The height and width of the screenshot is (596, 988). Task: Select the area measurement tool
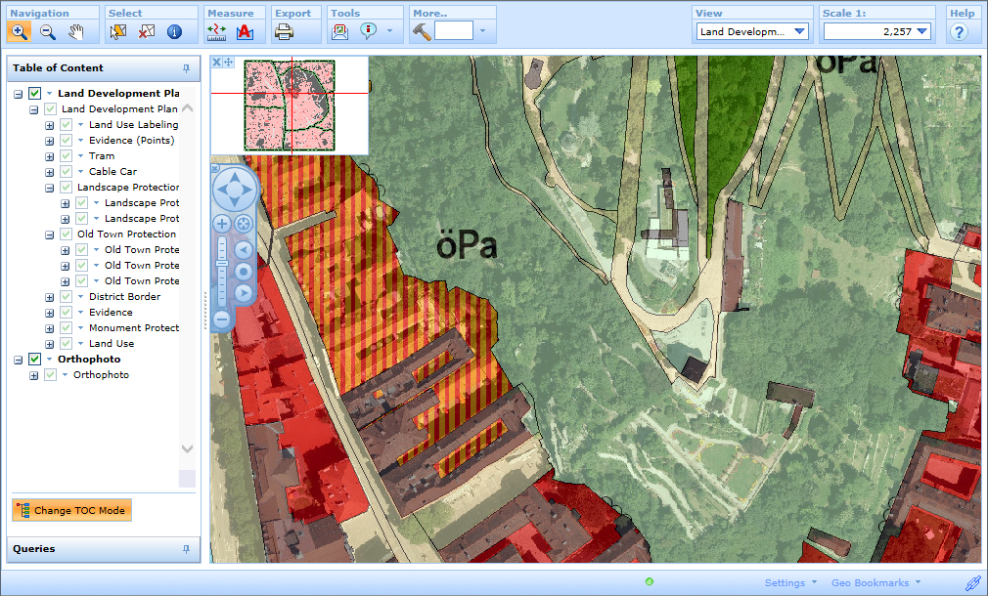coord(245,31)
